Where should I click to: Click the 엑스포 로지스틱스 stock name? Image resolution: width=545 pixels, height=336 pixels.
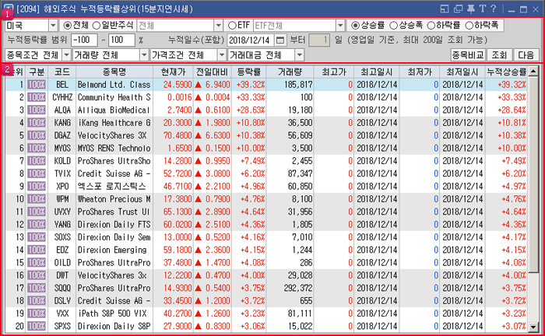point(111,187)
